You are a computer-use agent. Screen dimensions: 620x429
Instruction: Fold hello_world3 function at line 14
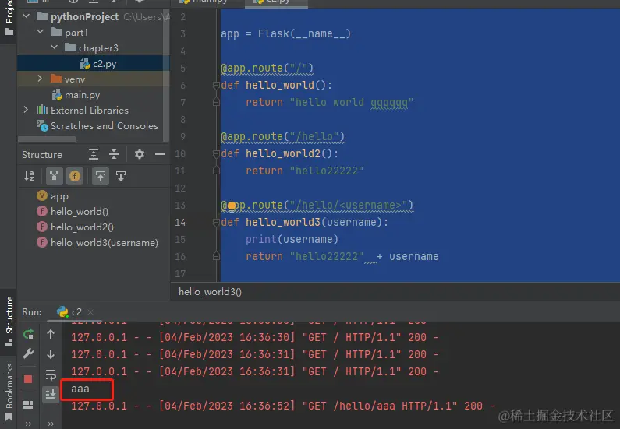coord(216,223)
